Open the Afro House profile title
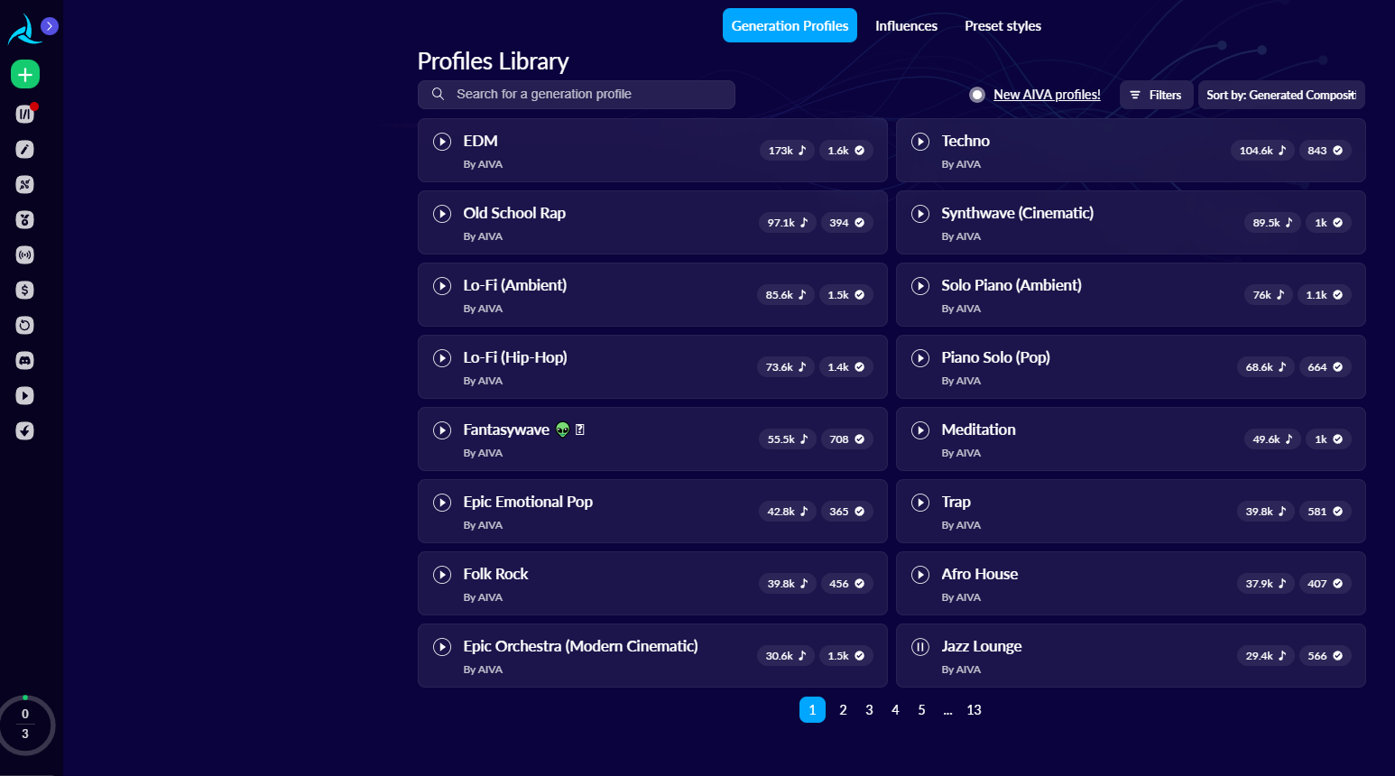Viewport: 1395px width, 776px height. coord(979,574)
